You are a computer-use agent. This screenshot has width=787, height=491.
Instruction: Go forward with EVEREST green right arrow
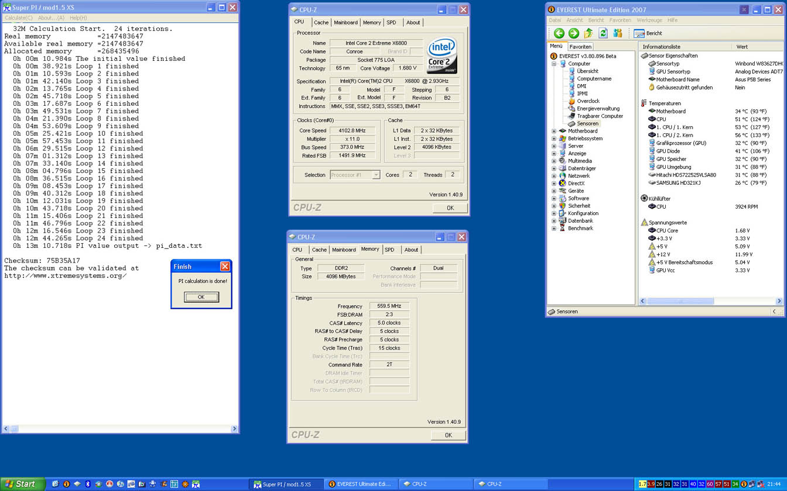[573, 33]
